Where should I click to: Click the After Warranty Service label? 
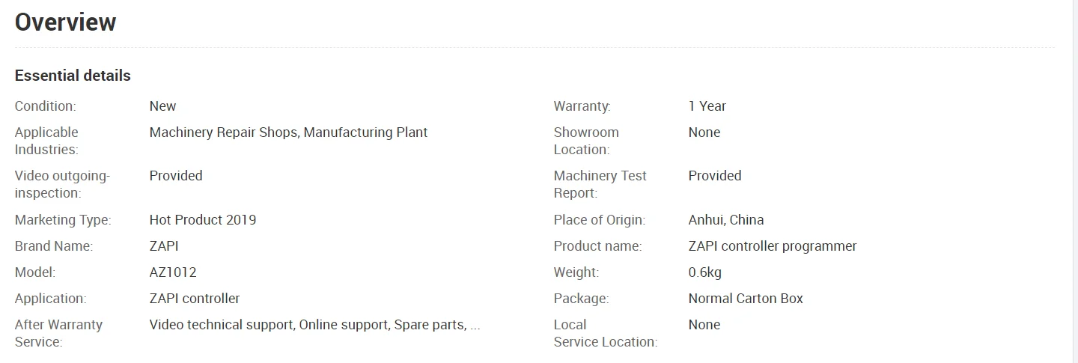pyautogui.click(x=58, y=333)
